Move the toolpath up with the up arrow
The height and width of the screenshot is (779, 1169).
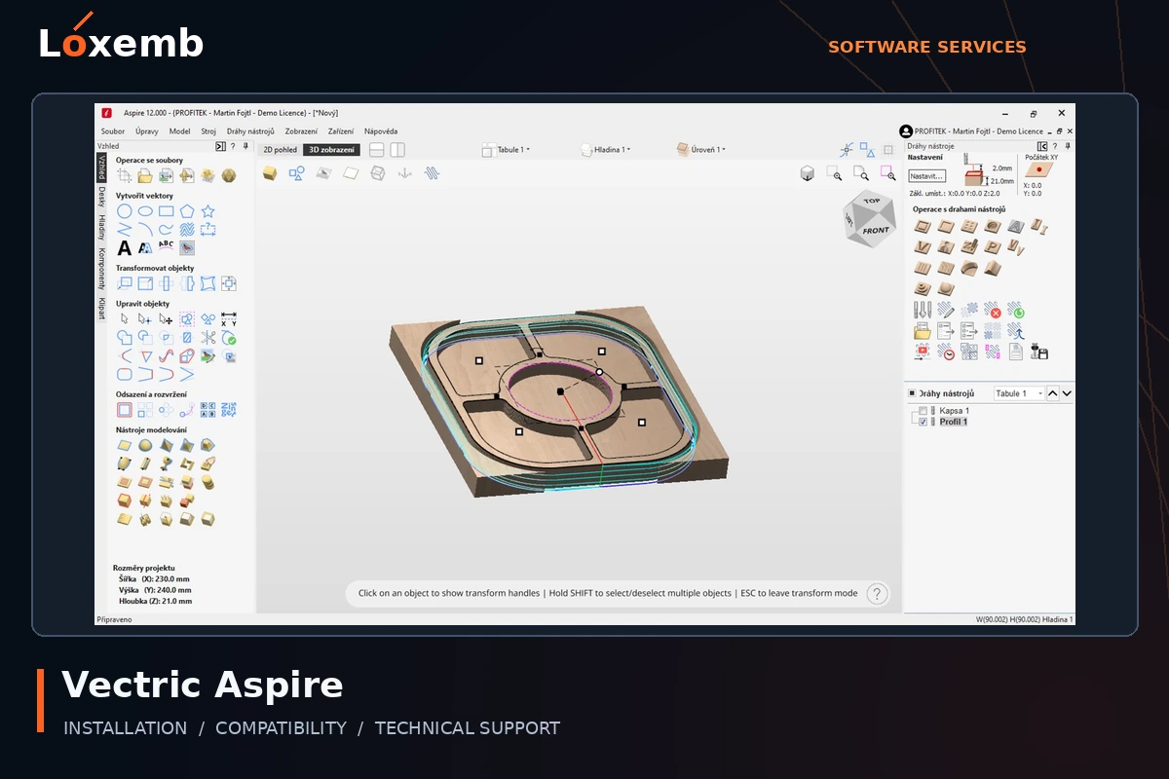pyautogui.click(x=1053, y=393)
